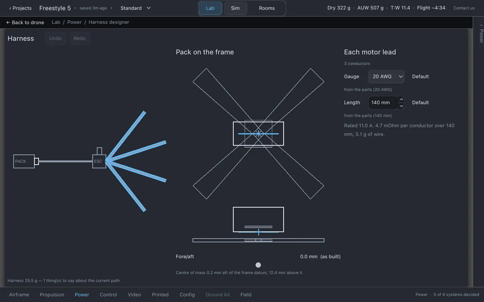Image resolution: width=484 pixels, height=302 pixels.
Task: Click the Fore/aft slider handle
Action: 258,265
